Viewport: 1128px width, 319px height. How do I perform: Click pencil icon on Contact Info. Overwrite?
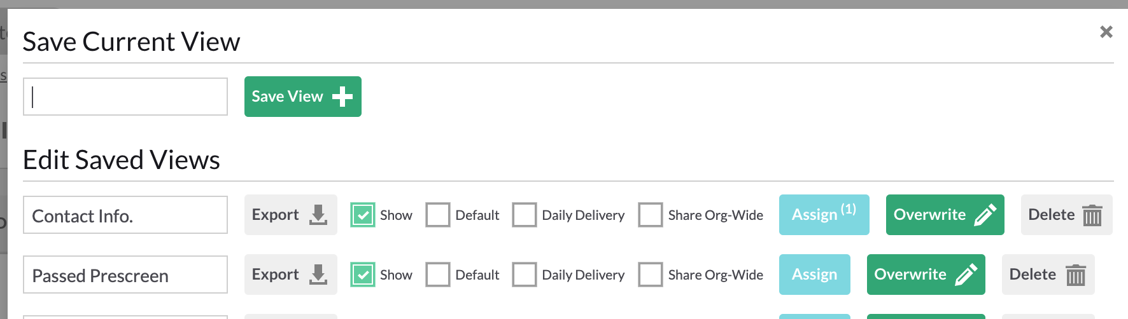click(x=985, y=215)
